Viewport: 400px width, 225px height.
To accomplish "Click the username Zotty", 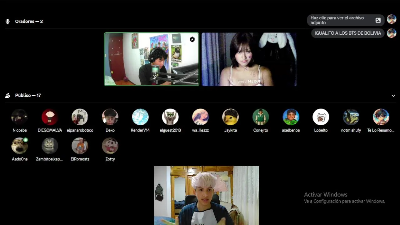I will (110, 159).
